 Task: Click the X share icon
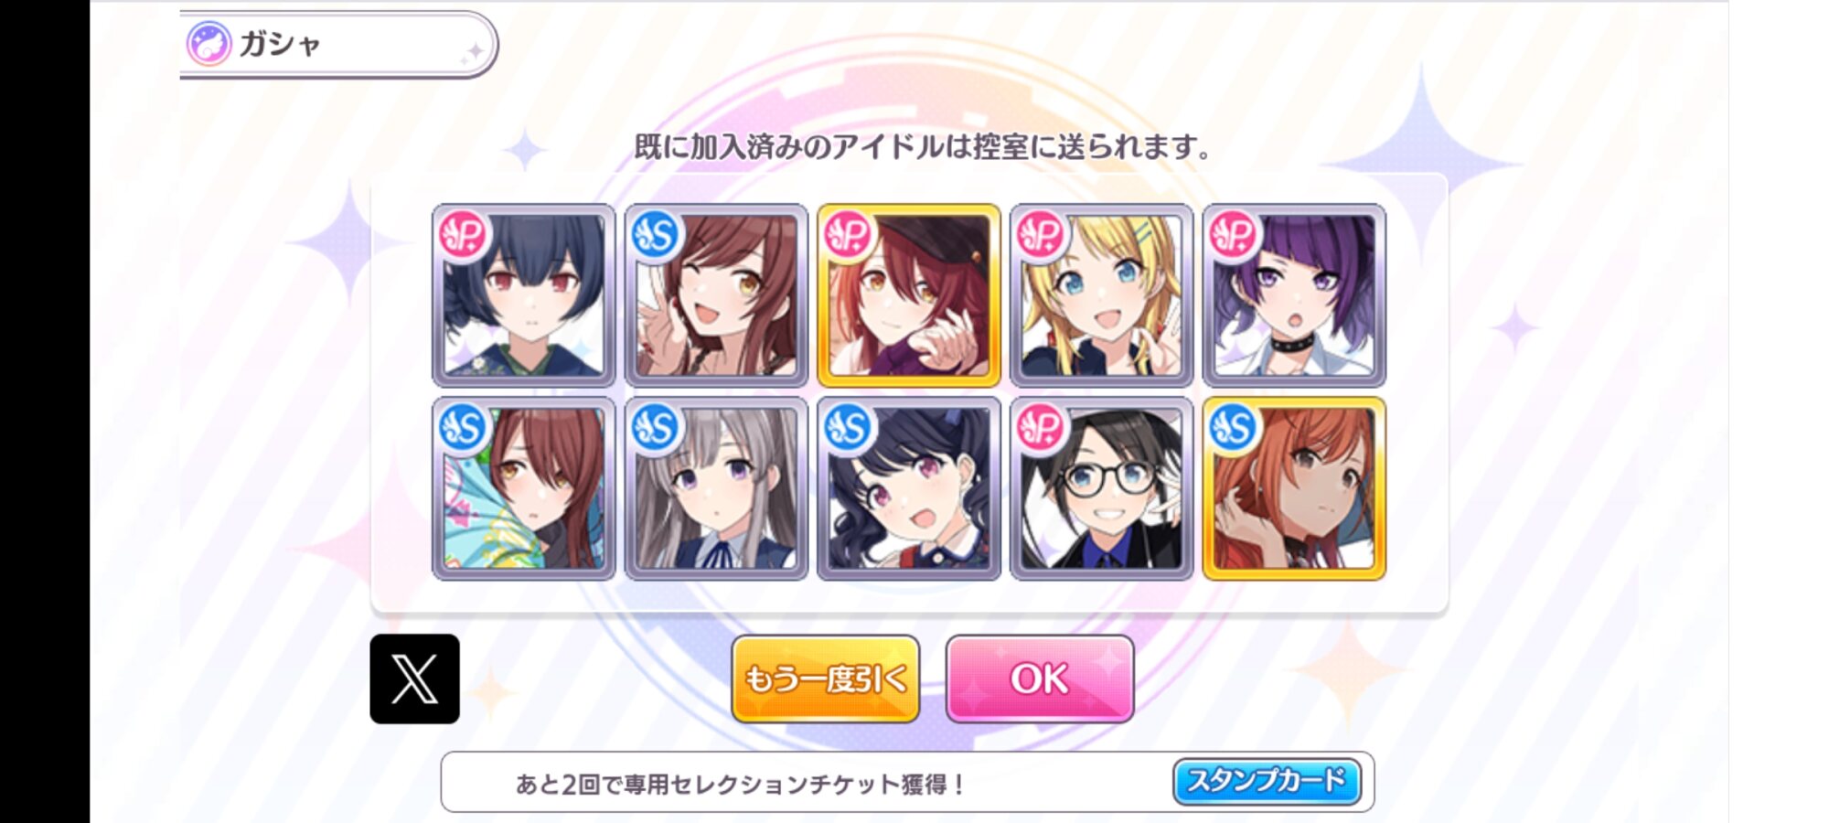[414, 679]
